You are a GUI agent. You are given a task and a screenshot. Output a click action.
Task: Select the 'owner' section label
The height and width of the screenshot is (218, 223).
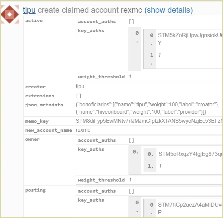32,139
